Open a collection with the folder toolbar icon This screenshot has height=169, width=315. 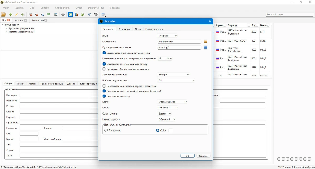[x=3, y=14]
